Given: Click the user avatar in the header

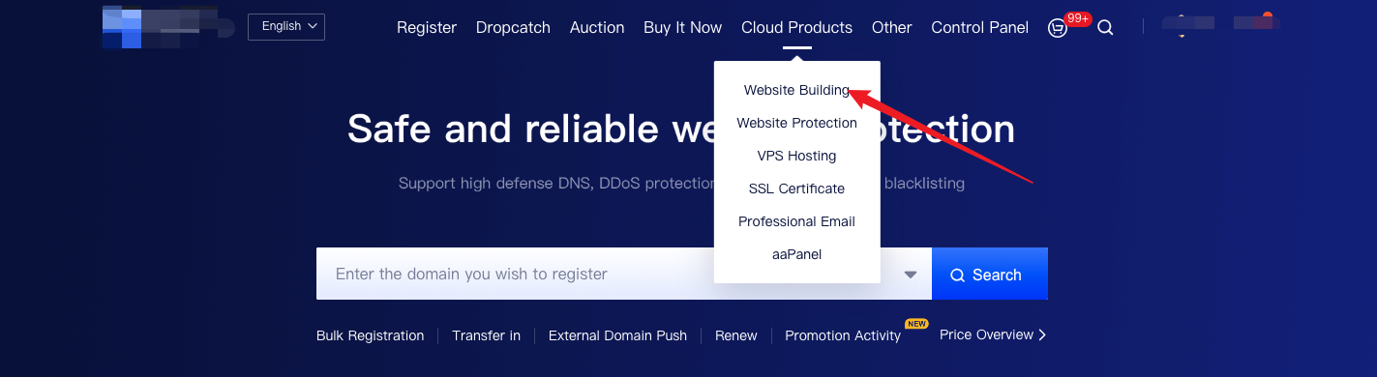Looking at the screenshot, I should (1181, 26).
